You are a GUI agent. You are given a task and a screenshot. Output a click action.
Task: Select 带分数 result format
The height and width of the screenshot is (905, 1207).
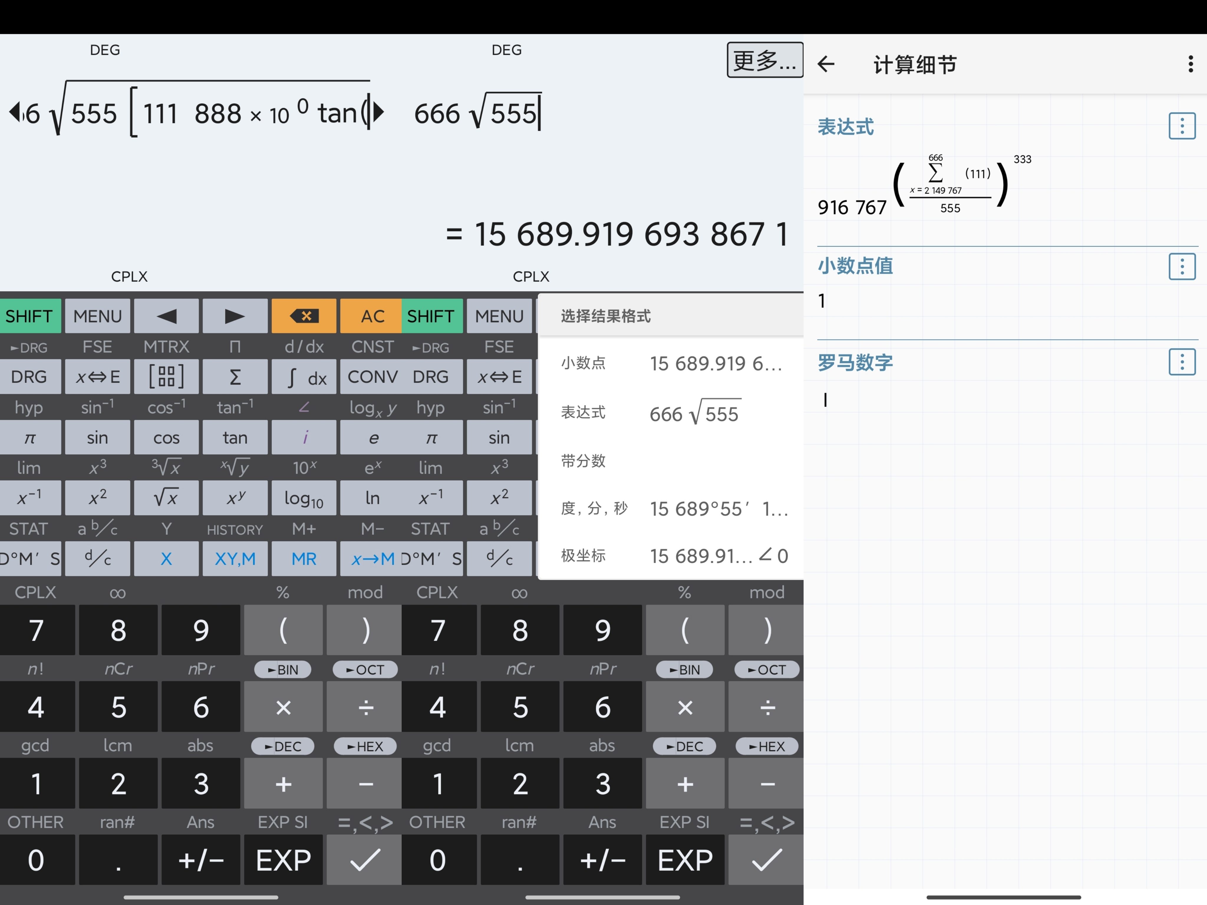671,461
